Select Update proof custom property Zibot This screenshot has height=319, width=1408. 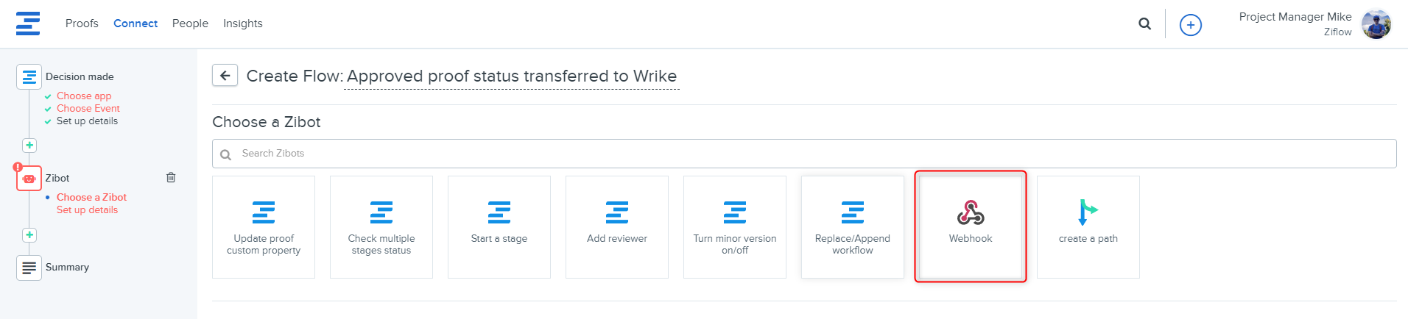tap(264, 226)
